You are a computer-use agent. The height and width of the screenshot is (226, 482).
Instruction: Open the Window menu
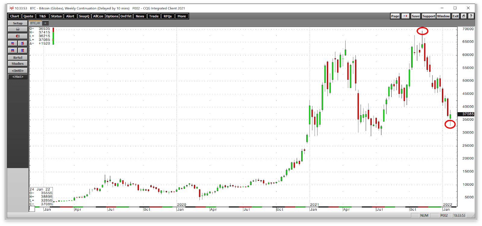(x=443, y=16)
